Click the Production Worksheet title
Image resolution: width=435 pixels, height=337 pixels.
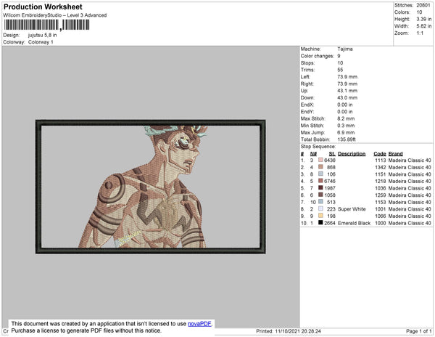(43, 7)
